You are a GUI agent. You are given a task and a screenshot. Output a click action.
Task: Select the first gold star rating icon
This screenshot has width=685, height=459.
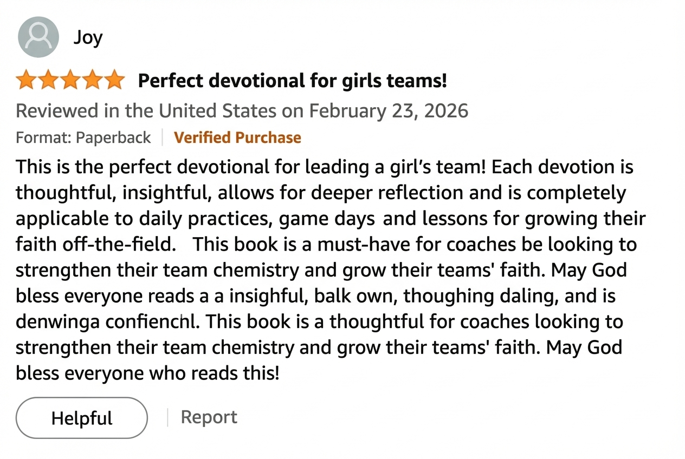tap(26, 80)
